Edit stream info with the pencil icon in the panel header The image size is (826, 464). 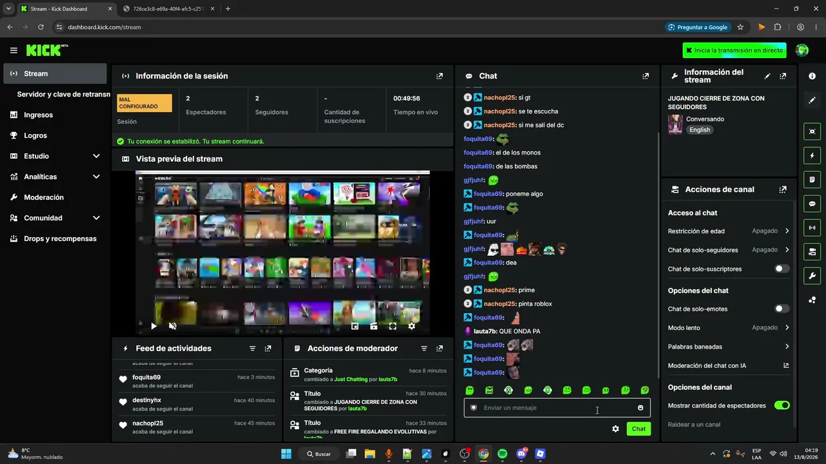point(767,76)
